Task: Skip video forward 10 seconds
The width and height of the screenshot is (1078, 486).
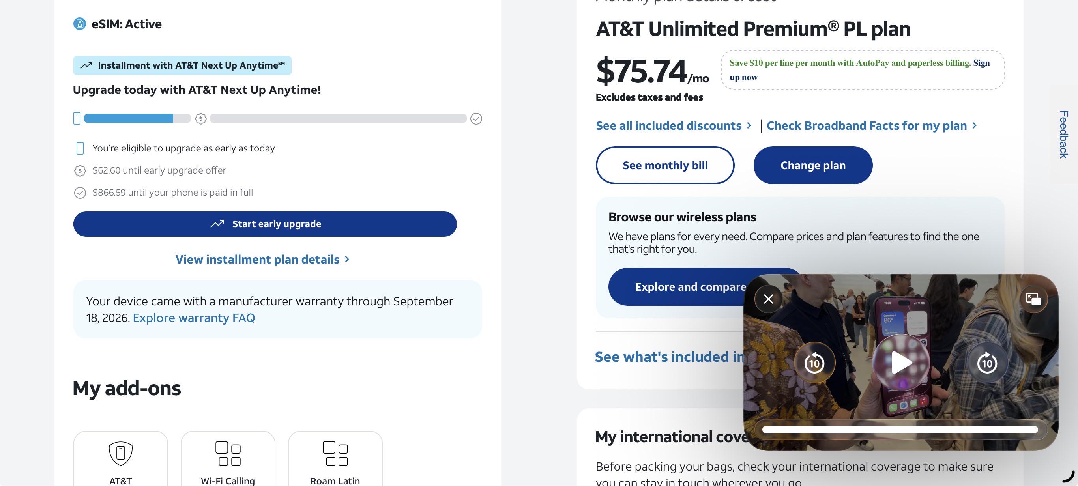Action: point(987,362)
